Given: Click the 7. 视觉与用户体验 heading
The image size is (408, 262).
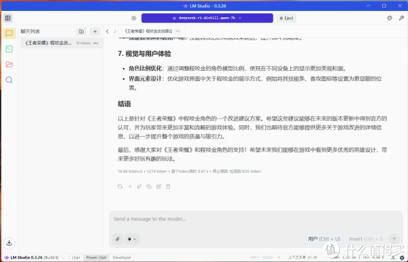Looking at the screenshot, I should [144, 54].
